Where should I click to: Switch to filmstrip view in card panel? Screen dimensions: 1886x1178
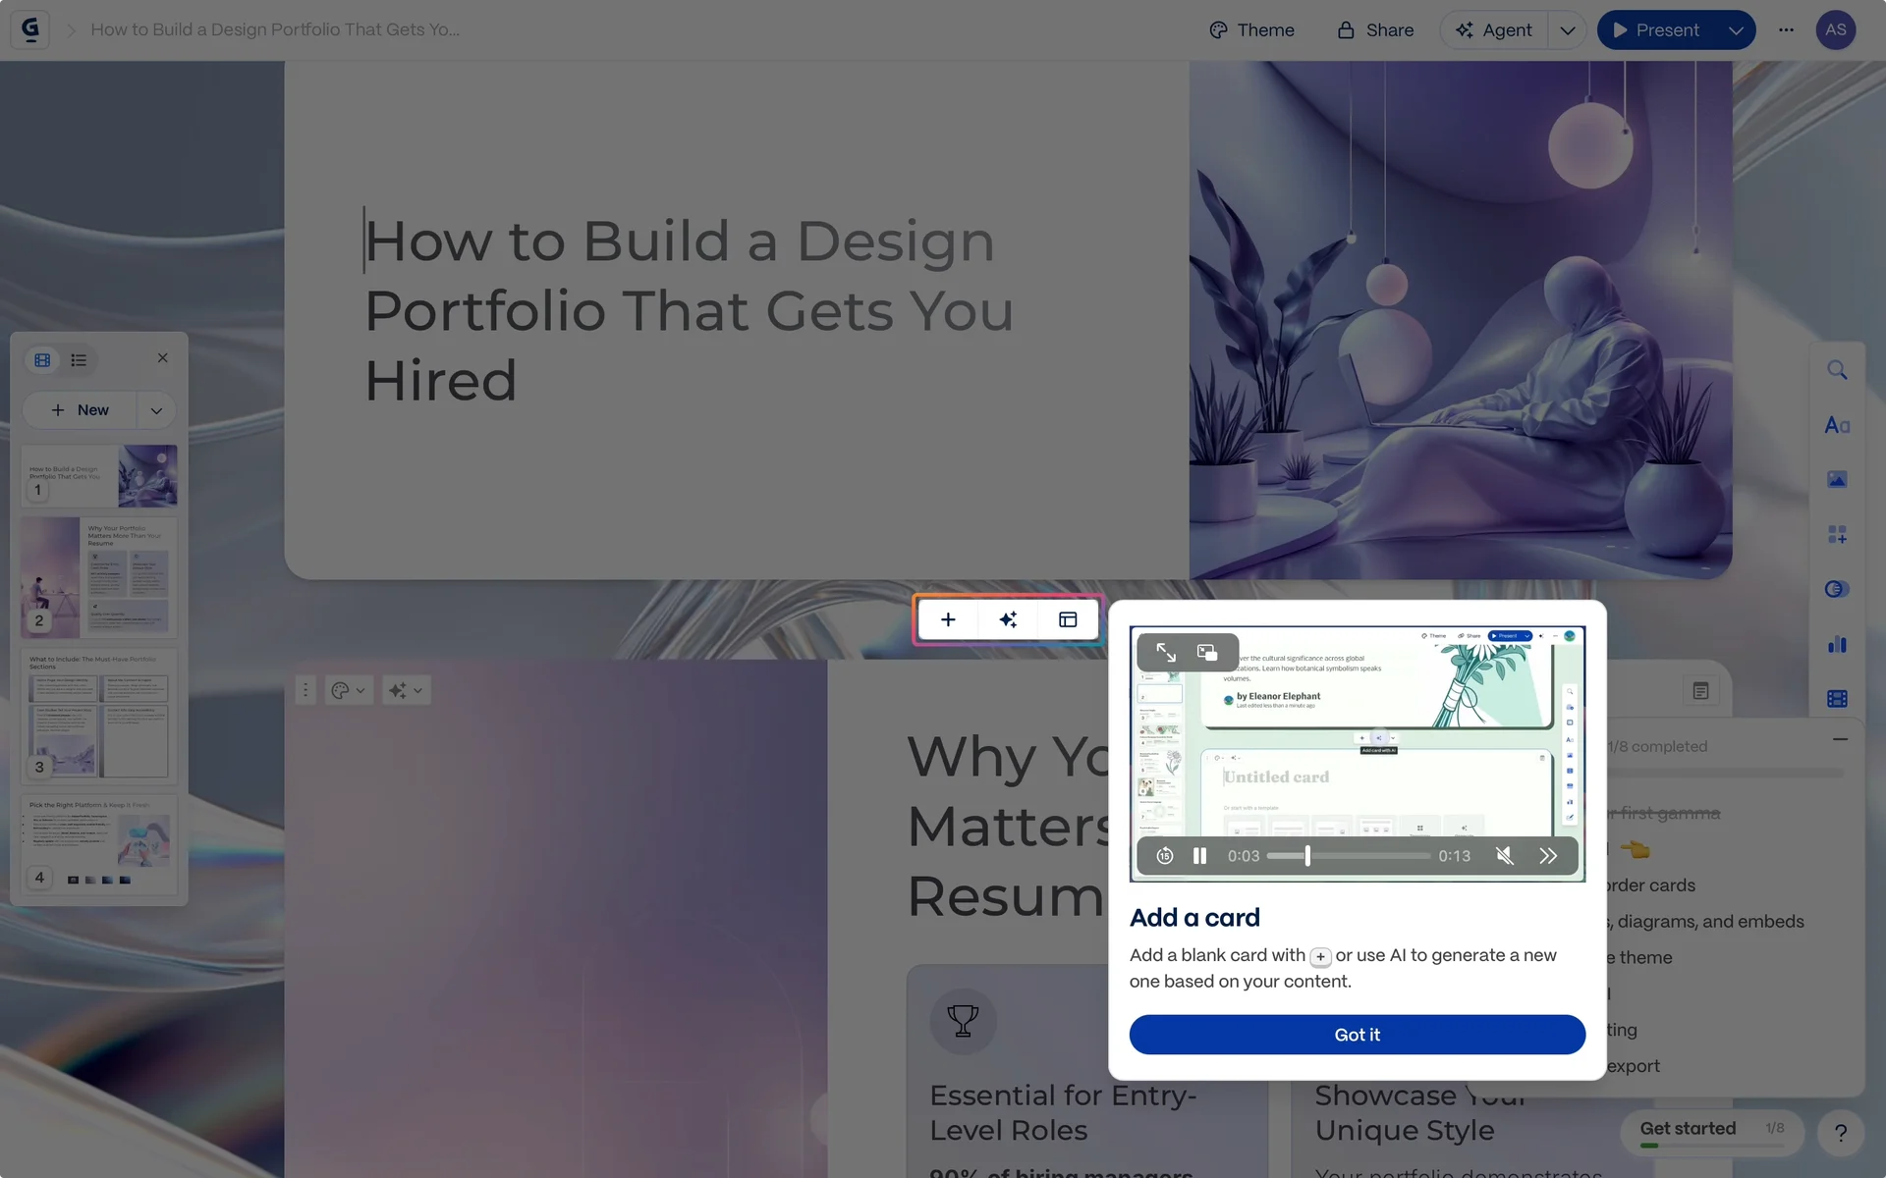tap(42, 360)
